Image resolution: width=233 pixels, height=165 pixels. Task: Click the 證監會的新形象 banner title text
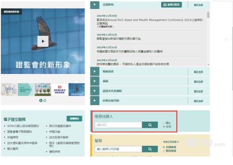pos(43,65)
